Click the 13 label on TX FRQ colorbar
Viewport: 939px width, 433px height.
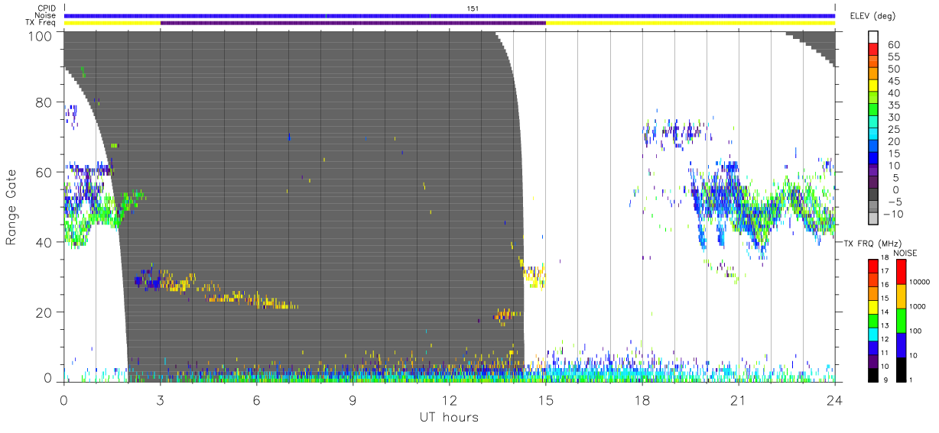(883, 325)
